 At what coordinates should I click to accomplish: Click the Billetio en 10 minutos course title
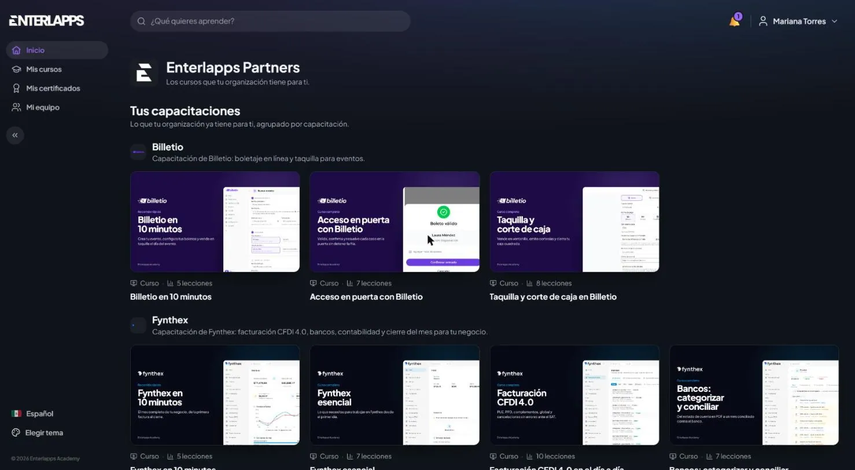[171, 297]
